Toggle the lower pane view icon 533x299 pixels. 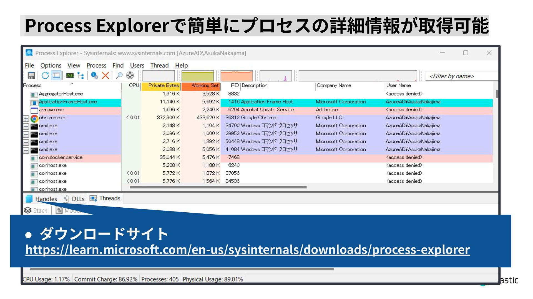tap(57, 75)
